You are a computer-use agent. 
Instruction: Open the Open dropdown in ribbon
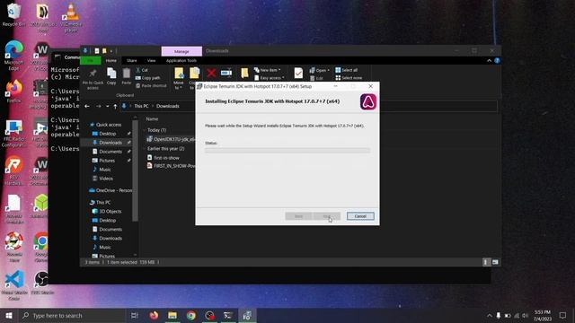[319, 70]
